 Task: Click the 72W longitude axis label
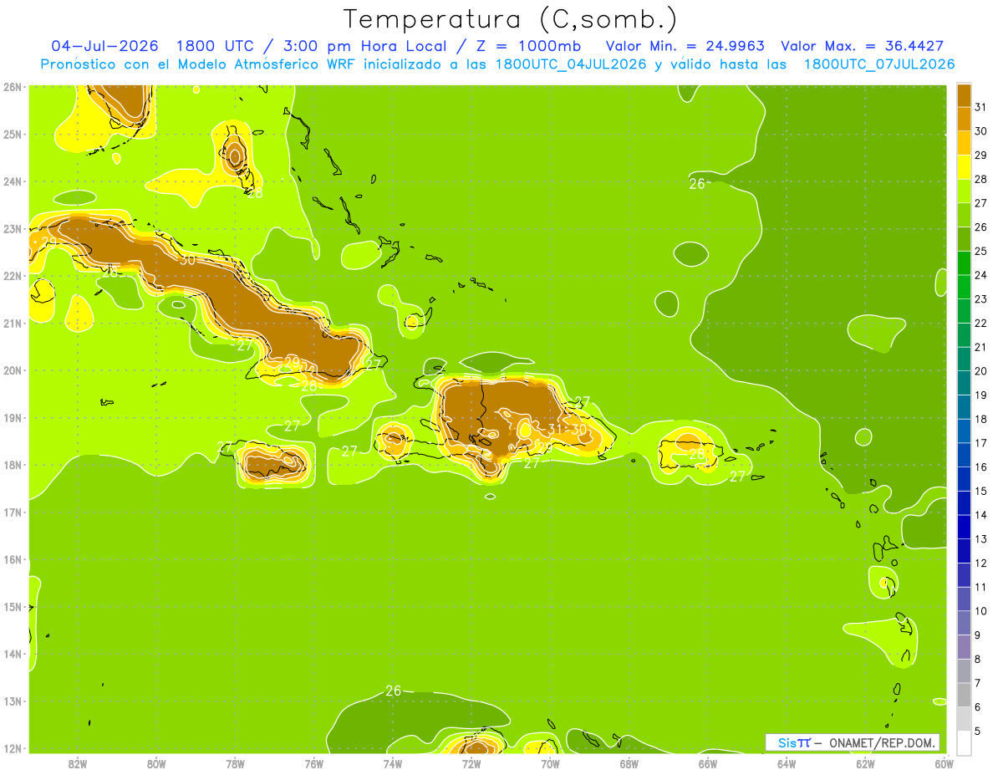click(x=471, y=763)
